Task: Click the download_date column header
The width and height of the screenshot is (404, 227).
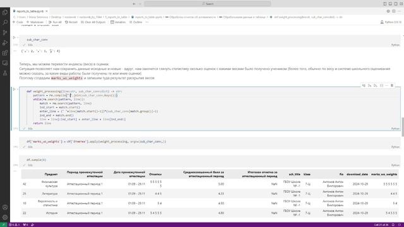Action: click(x=357, y=174)
